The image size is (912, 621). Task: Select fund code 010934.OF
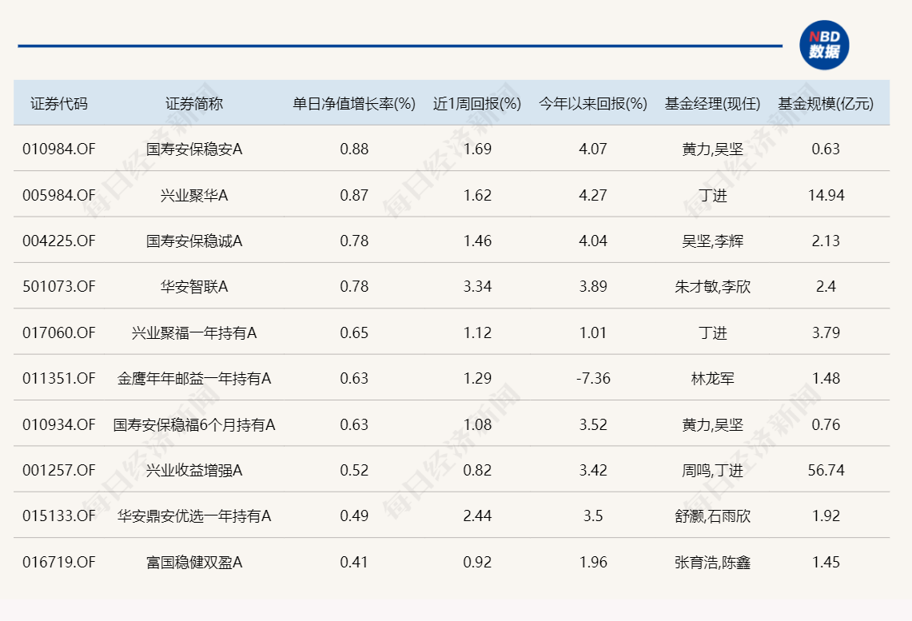coord(58,424)
